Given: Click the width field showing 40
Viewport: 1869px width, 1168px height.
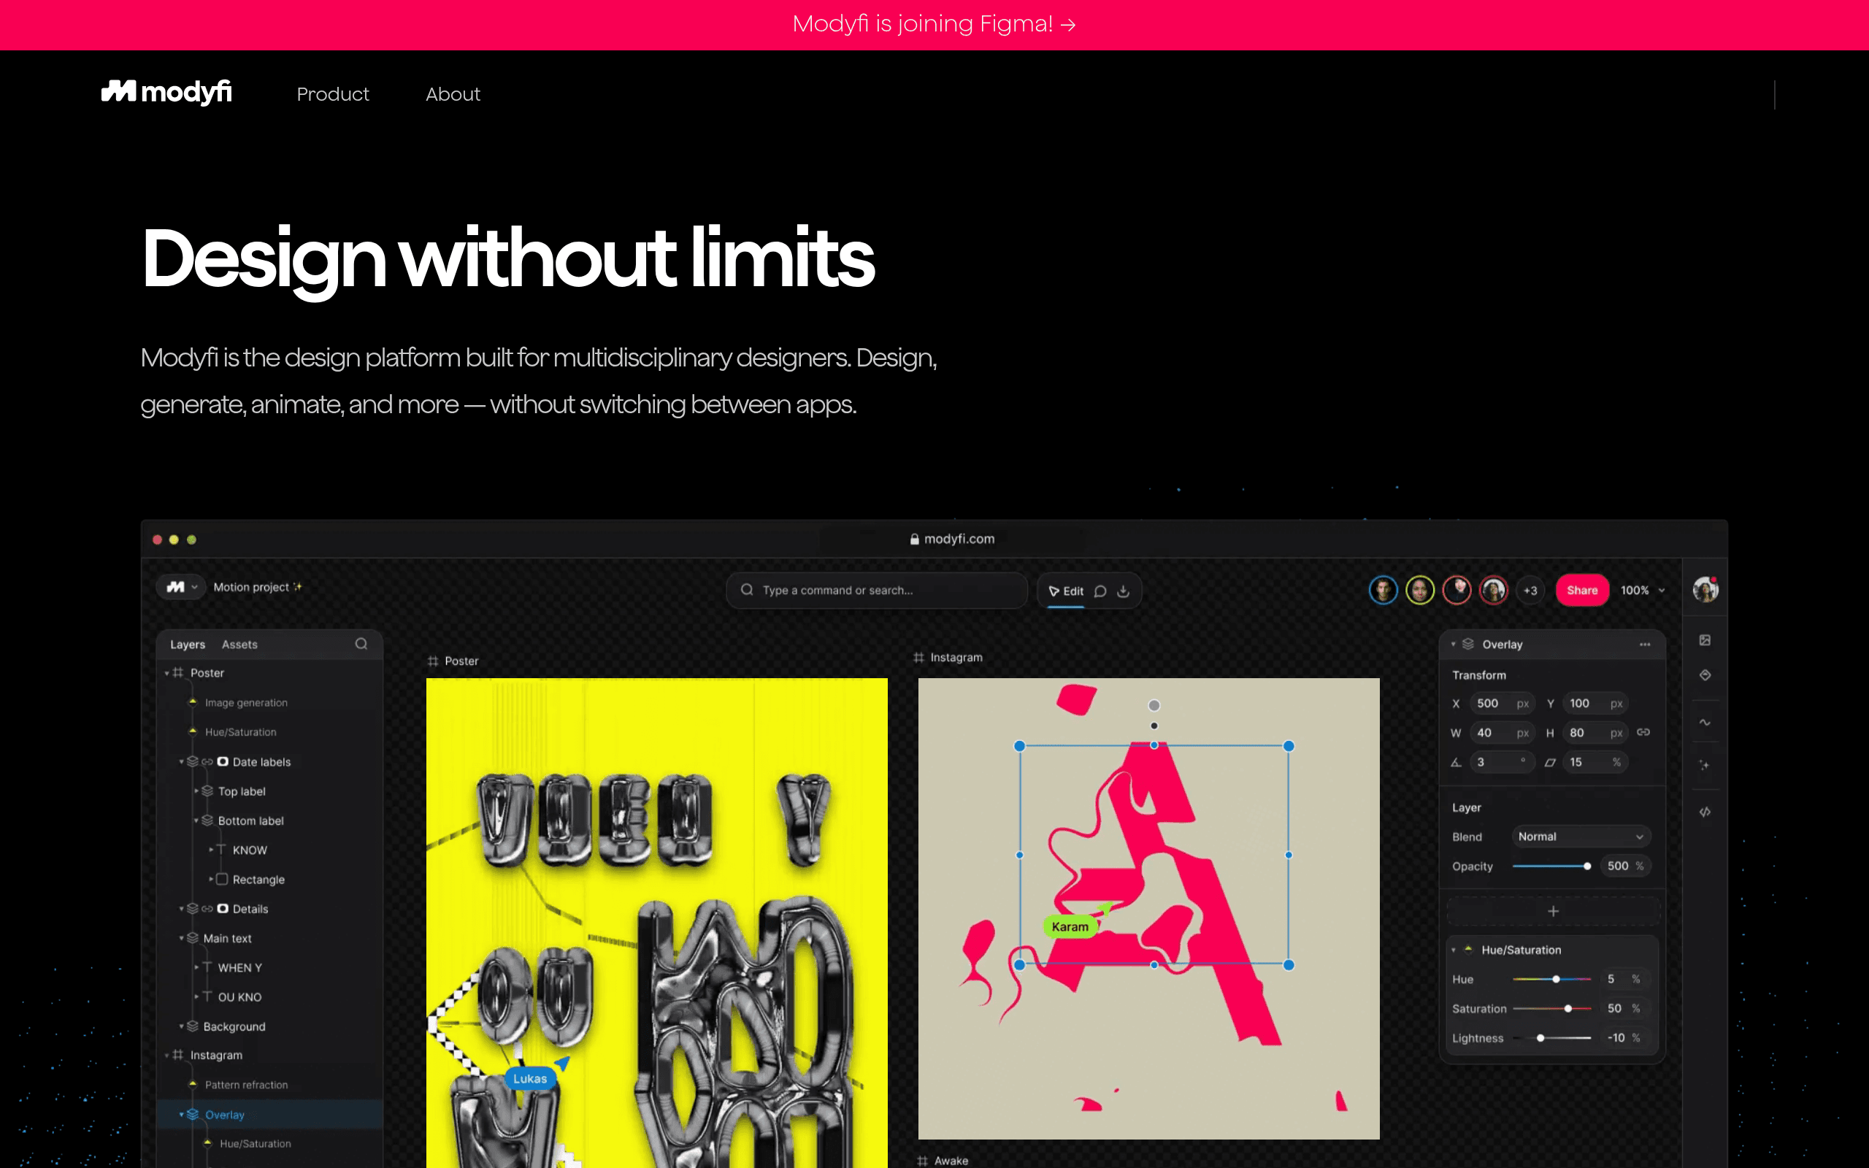Looking at the screenshot, I should coord(1503,733).
